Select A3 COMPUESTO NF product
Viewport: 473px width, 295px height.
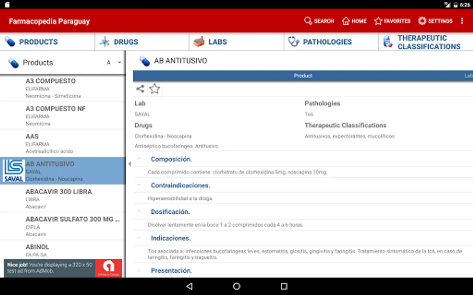tap(62, 116)
